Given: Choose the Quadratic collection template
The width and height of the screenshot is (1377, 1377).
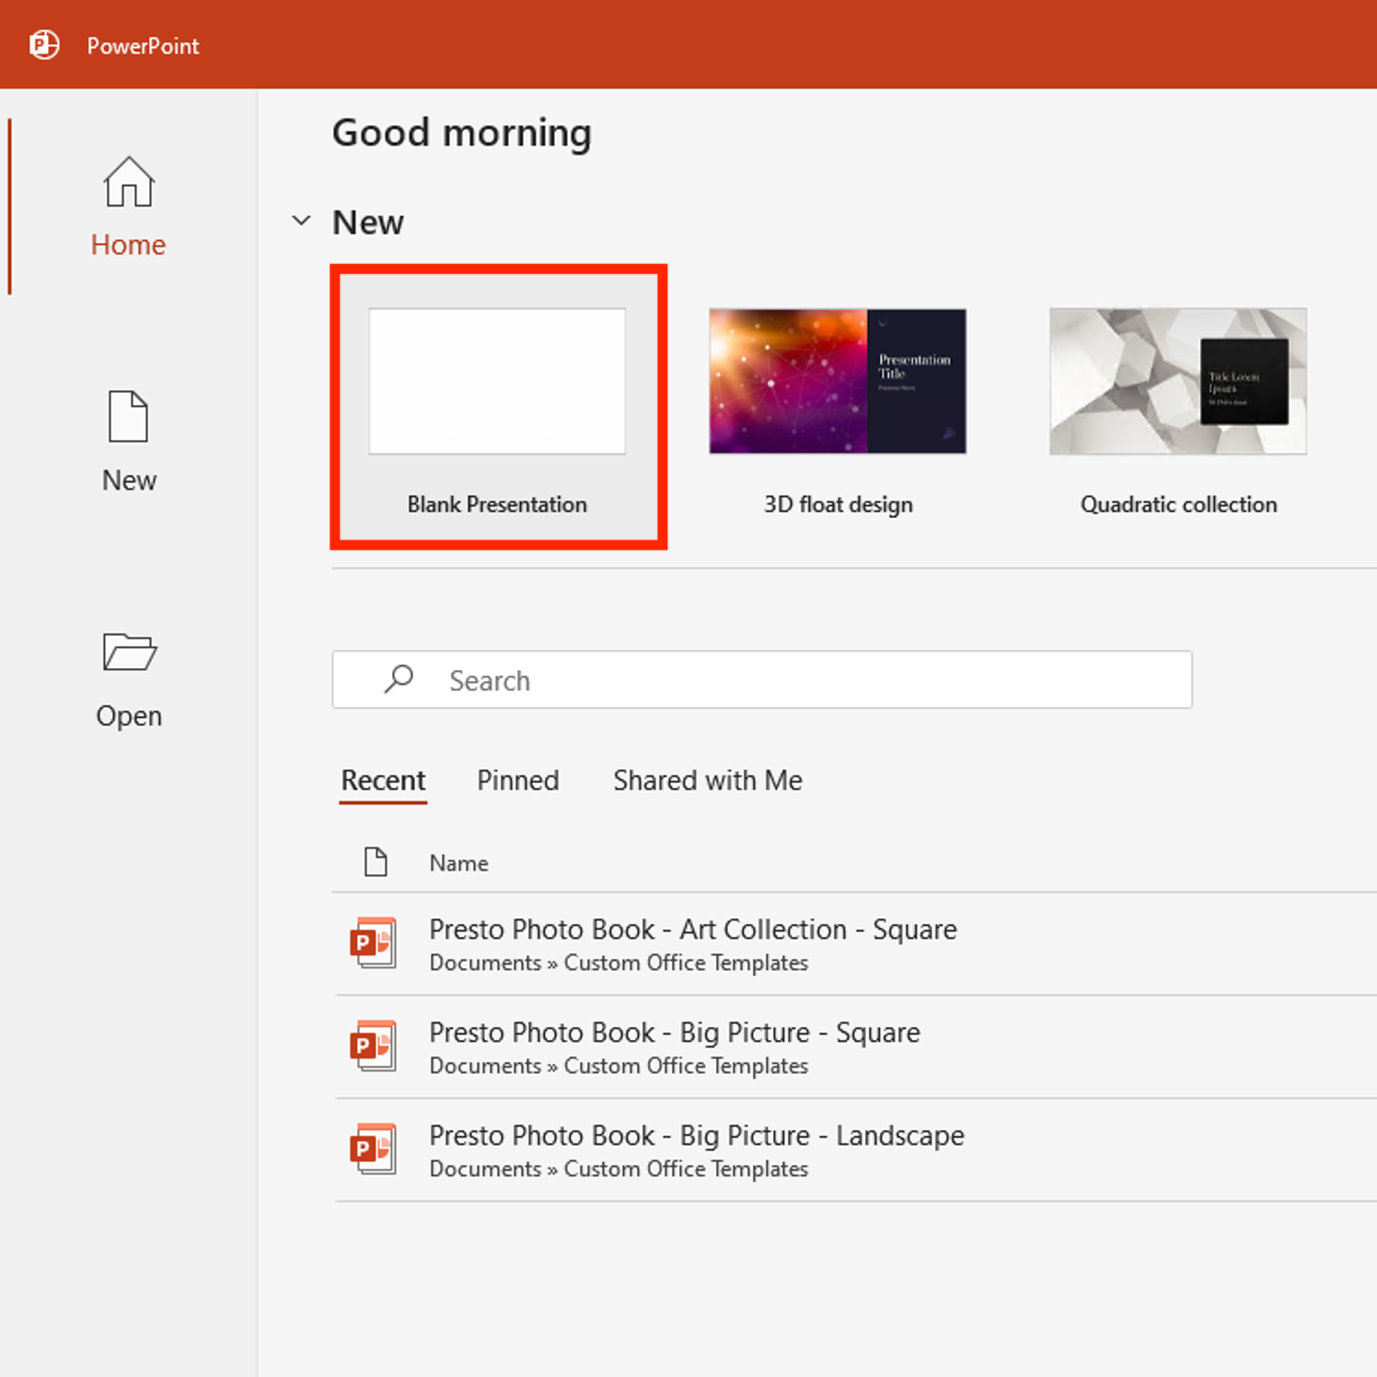Looking at the screenshot, I should (1177, 380).
